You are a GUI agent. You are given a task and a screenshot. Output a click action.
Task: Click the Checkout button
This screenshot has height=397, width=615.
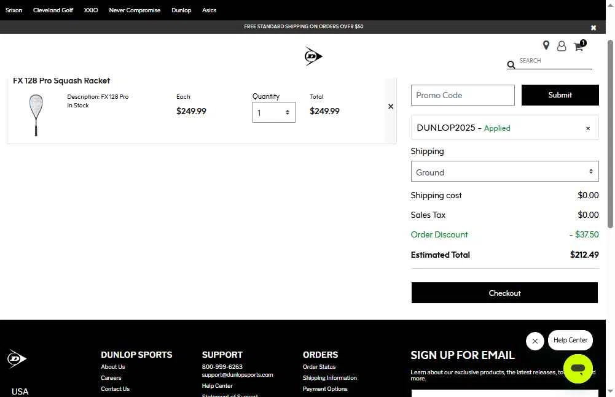pyautogui.click(x=504, y=293)
